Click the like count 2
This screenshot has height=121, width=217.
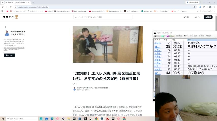[77, 83]
